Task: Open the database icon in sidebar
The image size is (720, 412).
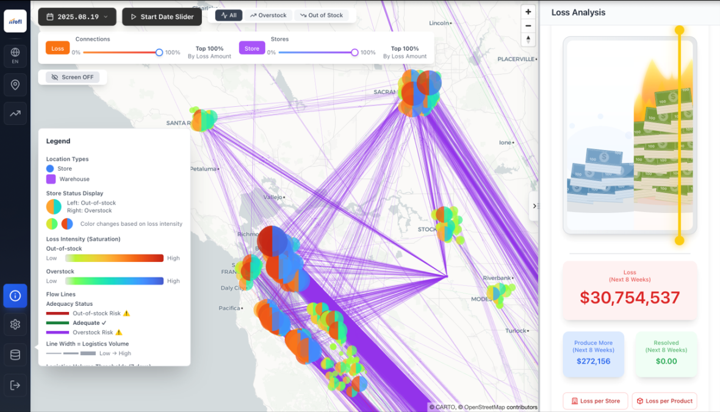Action: pyautogui.click(x=15, y=355)
